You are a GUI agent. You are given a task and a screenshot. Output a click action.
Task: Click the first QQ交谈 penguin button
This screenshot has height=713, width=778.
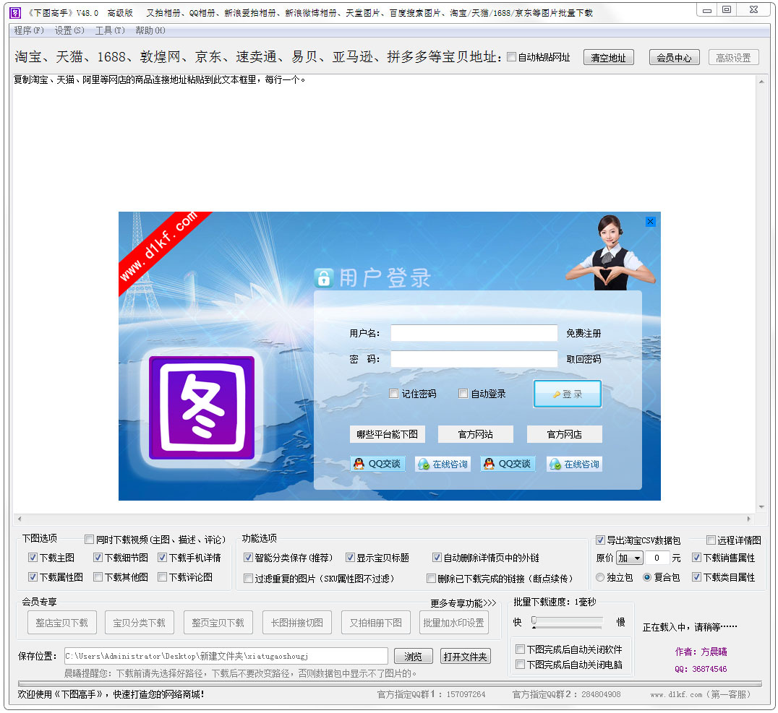tap(377, 464)
